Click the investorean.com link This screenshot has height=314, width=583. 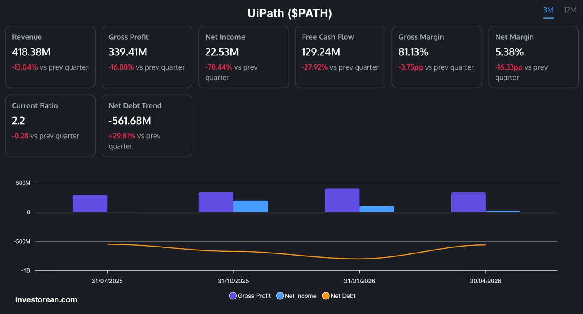(46, 299)
